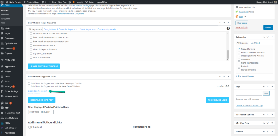Open the 1-Click Blog Post gear icon
The height and width of the screenshot is (136, 278).
pyautogui.click(x=2, y=113)
